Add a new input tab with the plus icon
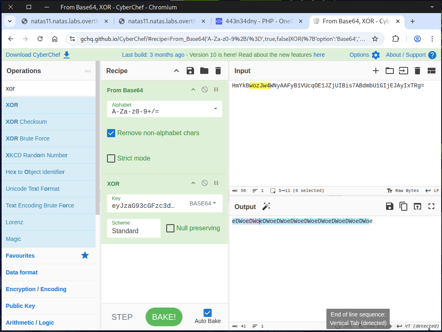This screenshot has height=332, width=442. click(x=375, y=71)
